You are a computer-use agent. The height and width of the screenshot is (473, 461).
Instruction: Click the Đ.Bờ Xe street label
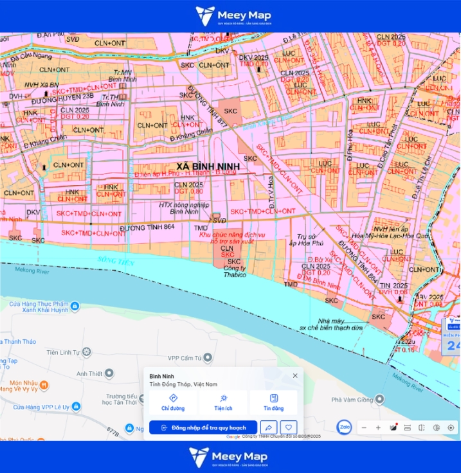[x=320, y=260]
